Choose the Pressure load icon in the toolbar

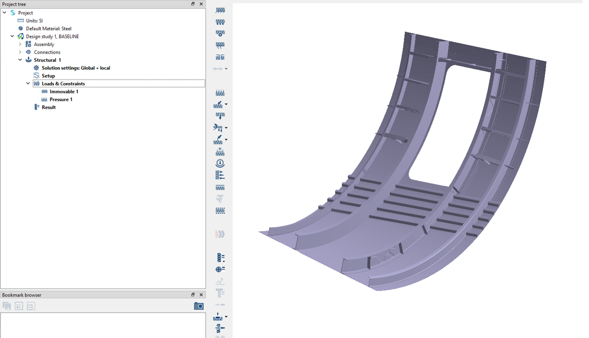coord(220,93)
